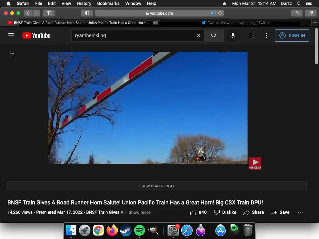This screenshot has height=239, width=319.
Task: Share the video
Action: [254, 212]
